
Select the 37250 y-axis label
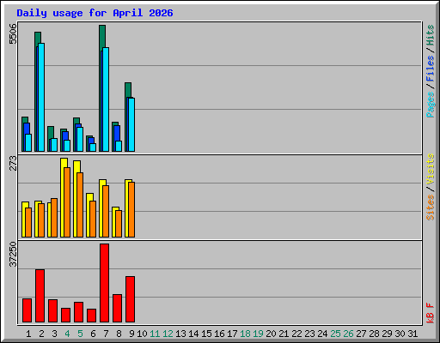click(13, 254)
